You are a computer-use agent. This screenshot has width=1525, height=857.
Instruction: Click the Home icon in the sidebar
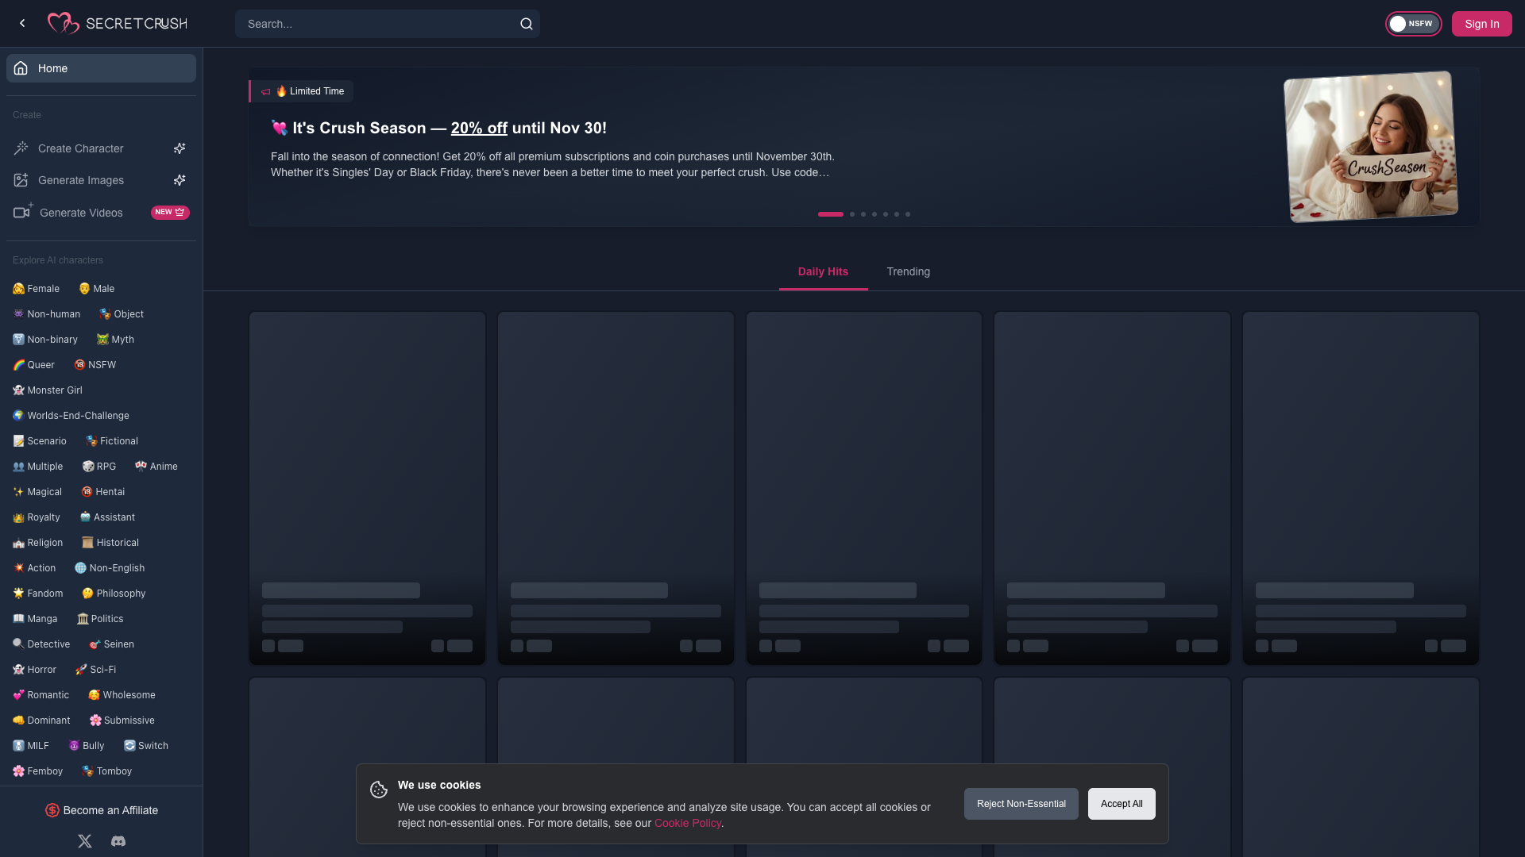(x=21, y=68)
